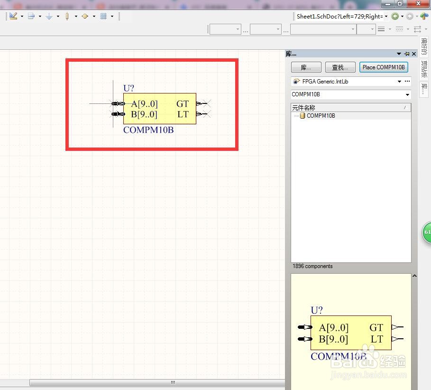This screenshot has width=431, height=390.
Task: Select the digital devices resistor tool
Action: click(67, 17)
